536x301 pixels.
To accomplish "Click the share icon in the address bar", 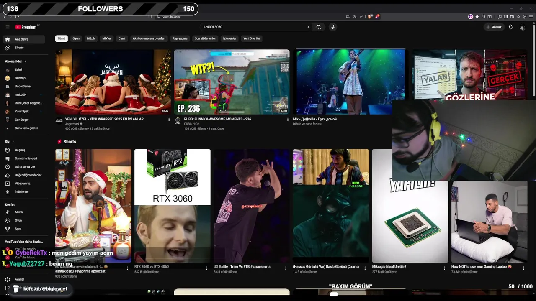I will click(362, 17).
